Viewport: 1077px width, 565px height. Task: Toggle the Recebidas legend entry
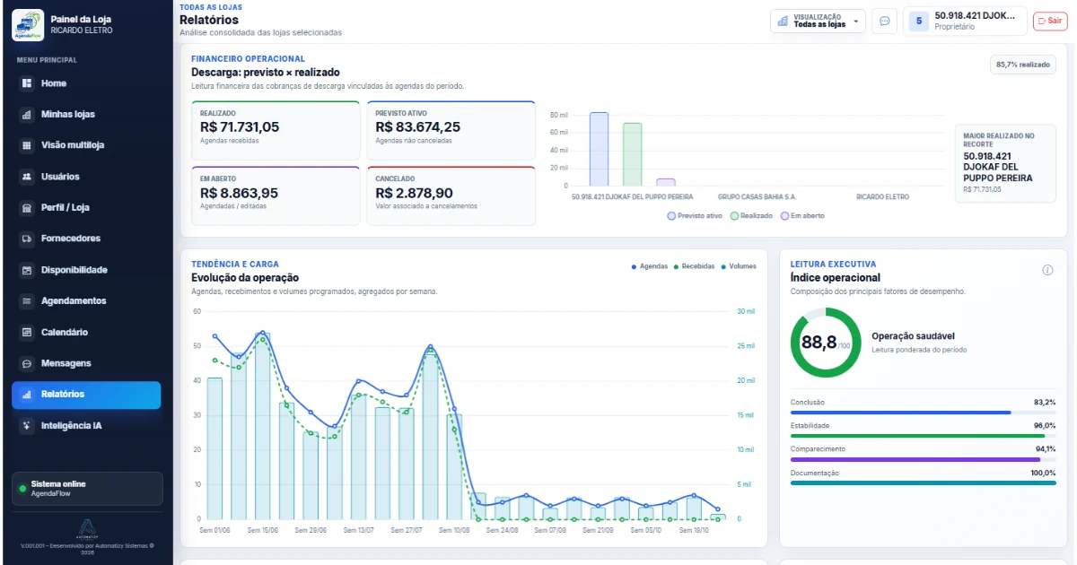[x=695, y=266]
